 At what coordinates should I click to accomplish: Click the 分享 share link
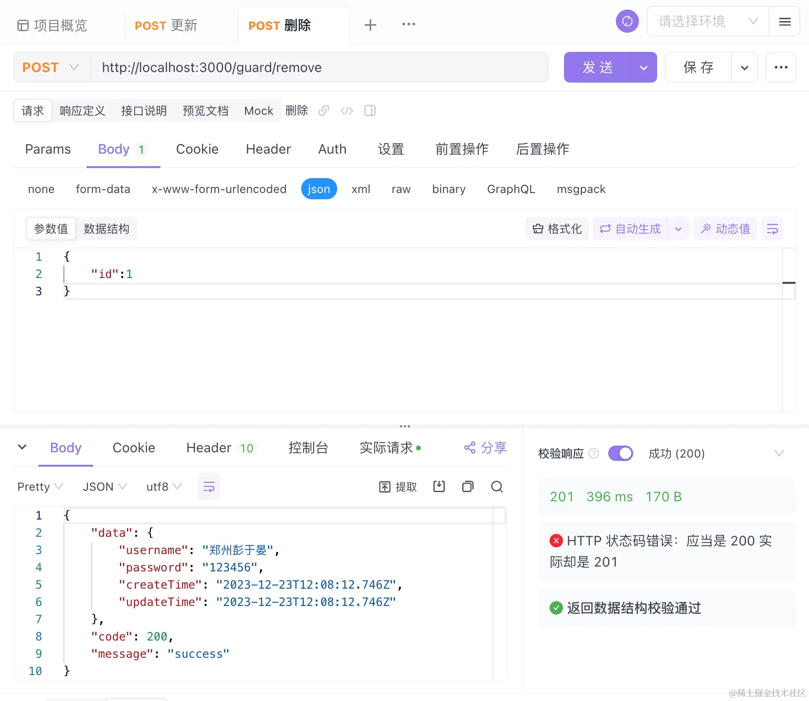coord(485,448)
